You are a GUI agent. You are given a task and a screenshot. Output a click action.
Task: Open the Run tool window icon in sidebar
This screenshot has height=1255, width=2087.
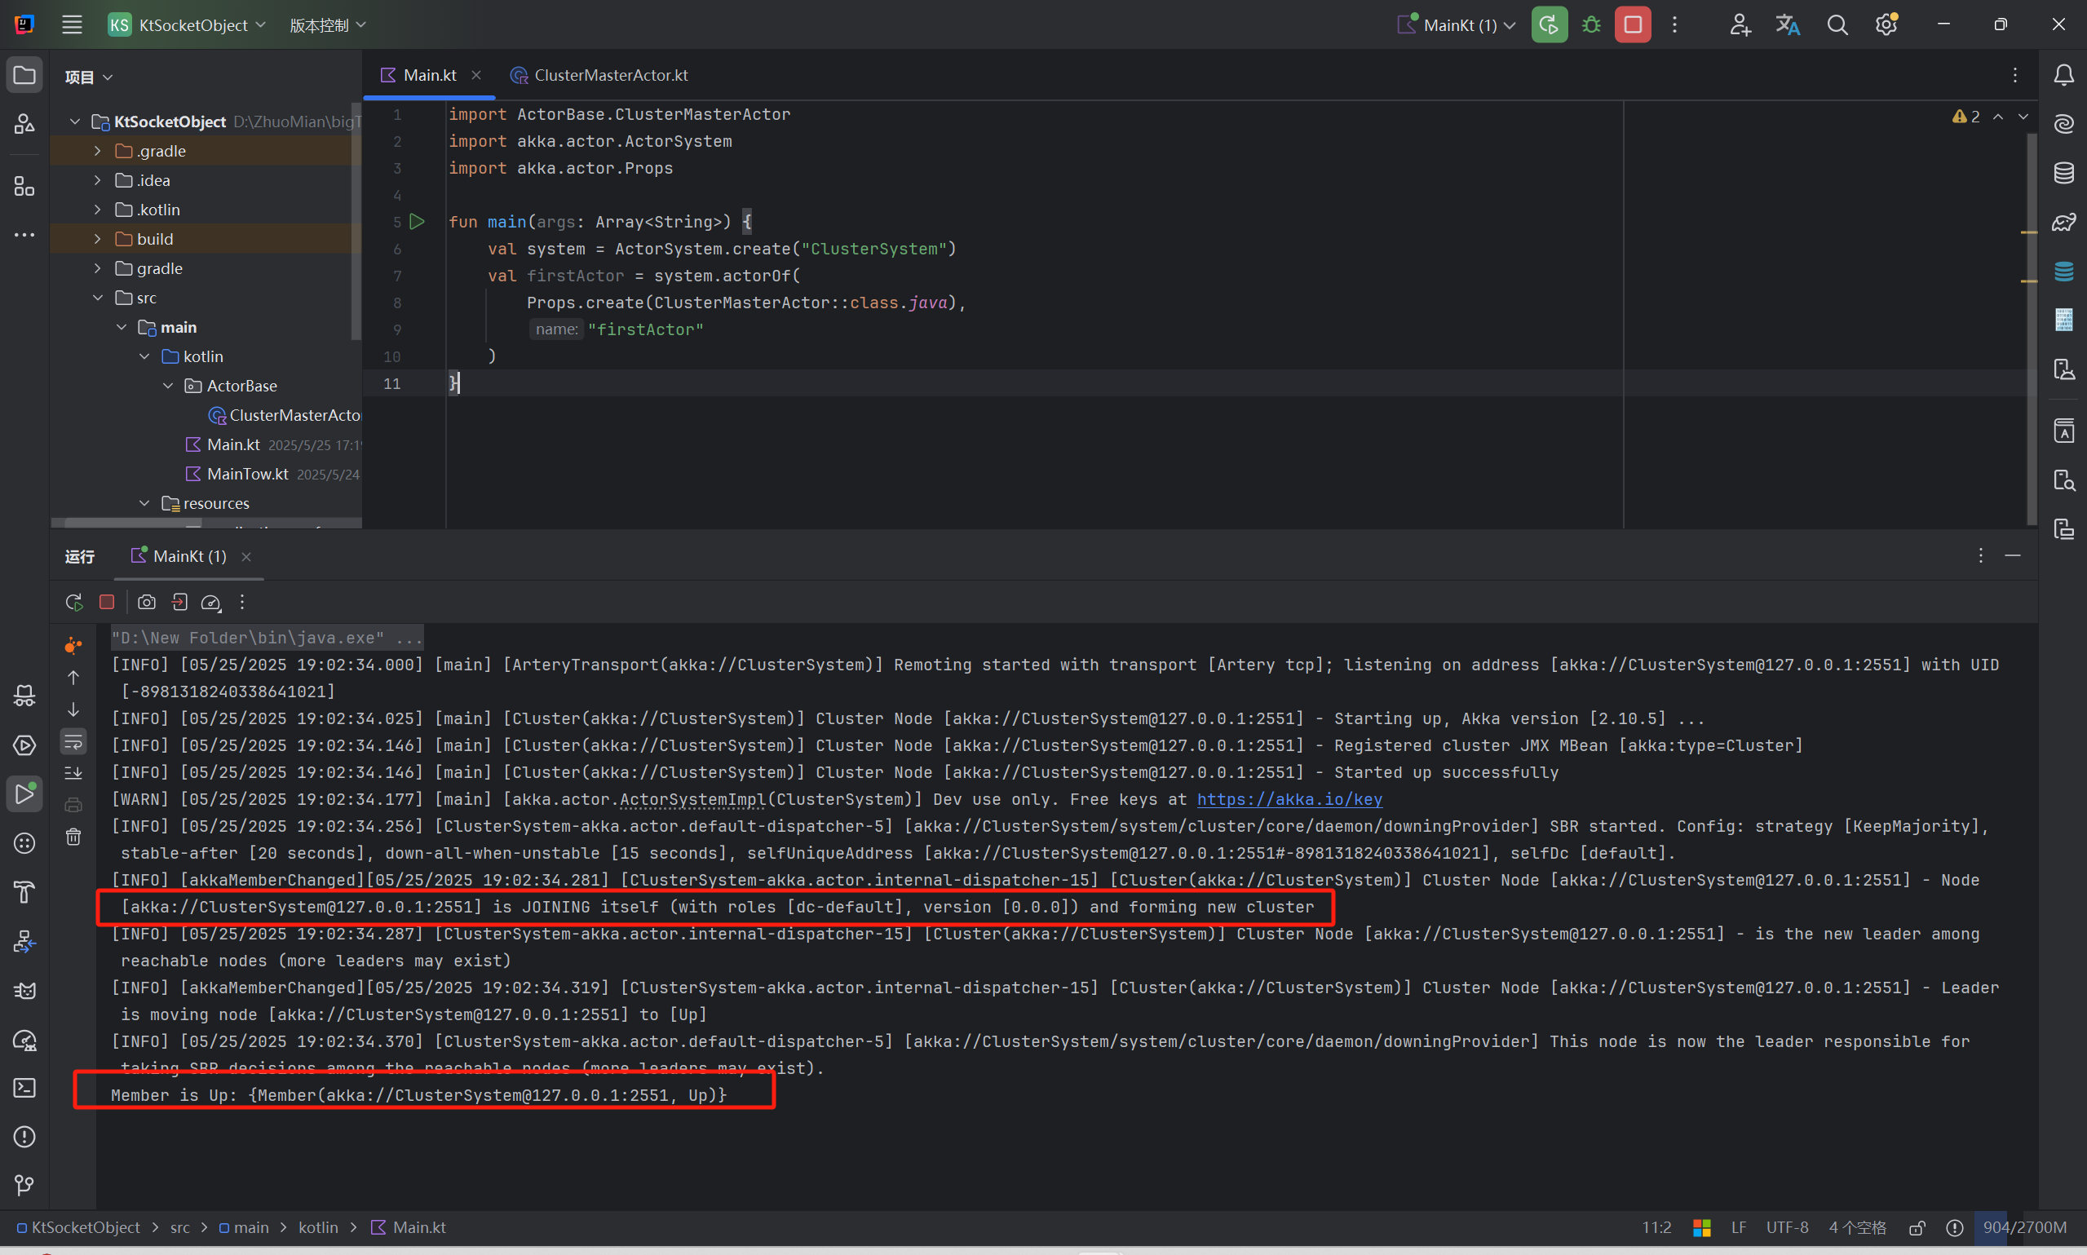(x=24, y=794)
